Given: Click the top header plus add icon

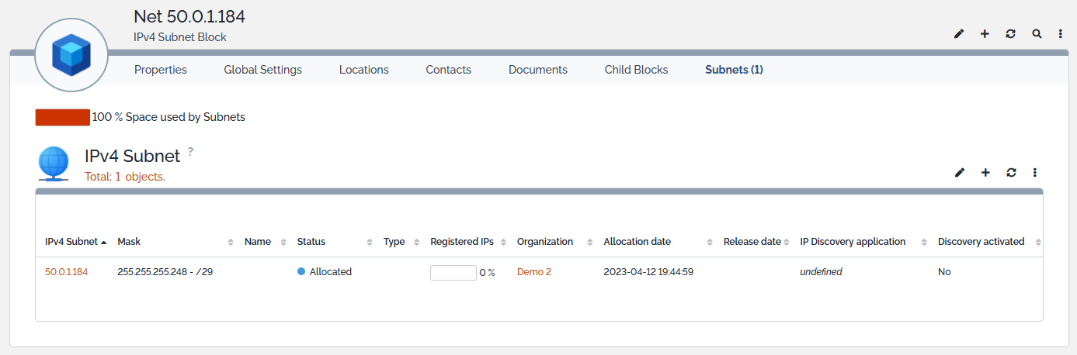Looking at the screenshot, I should click(x=985, y=34).
